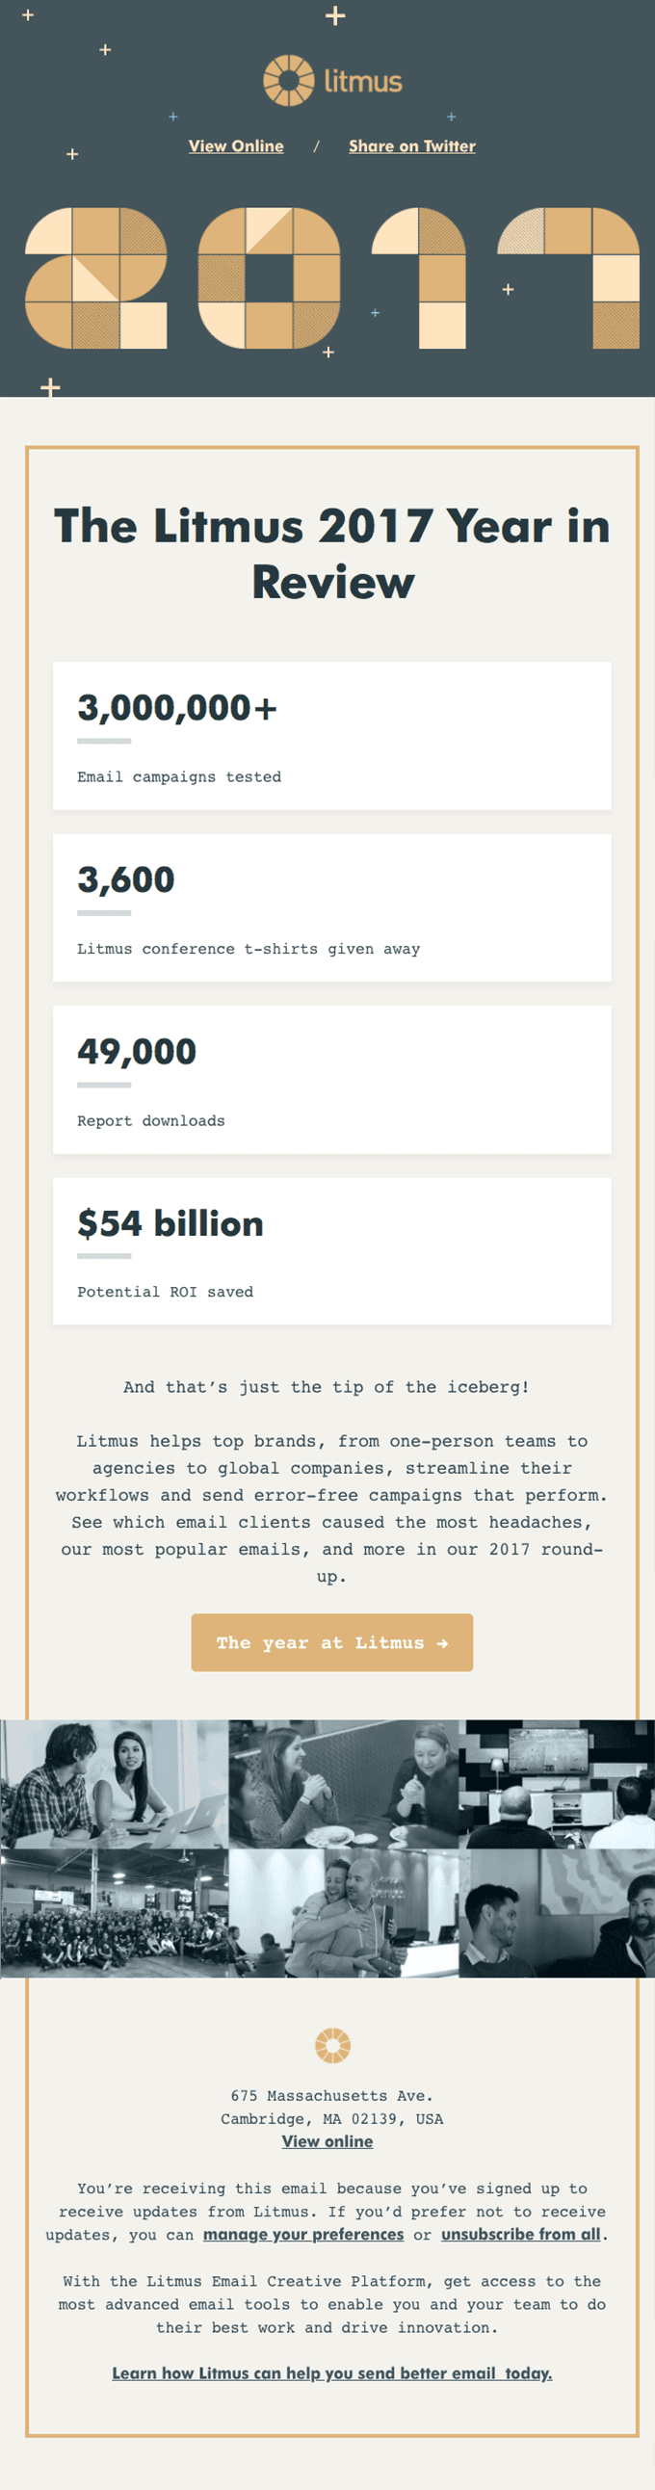Select the 49,000 report downloads card
Viewport: 655px width, 2490px height.
tap(331, 1080)
